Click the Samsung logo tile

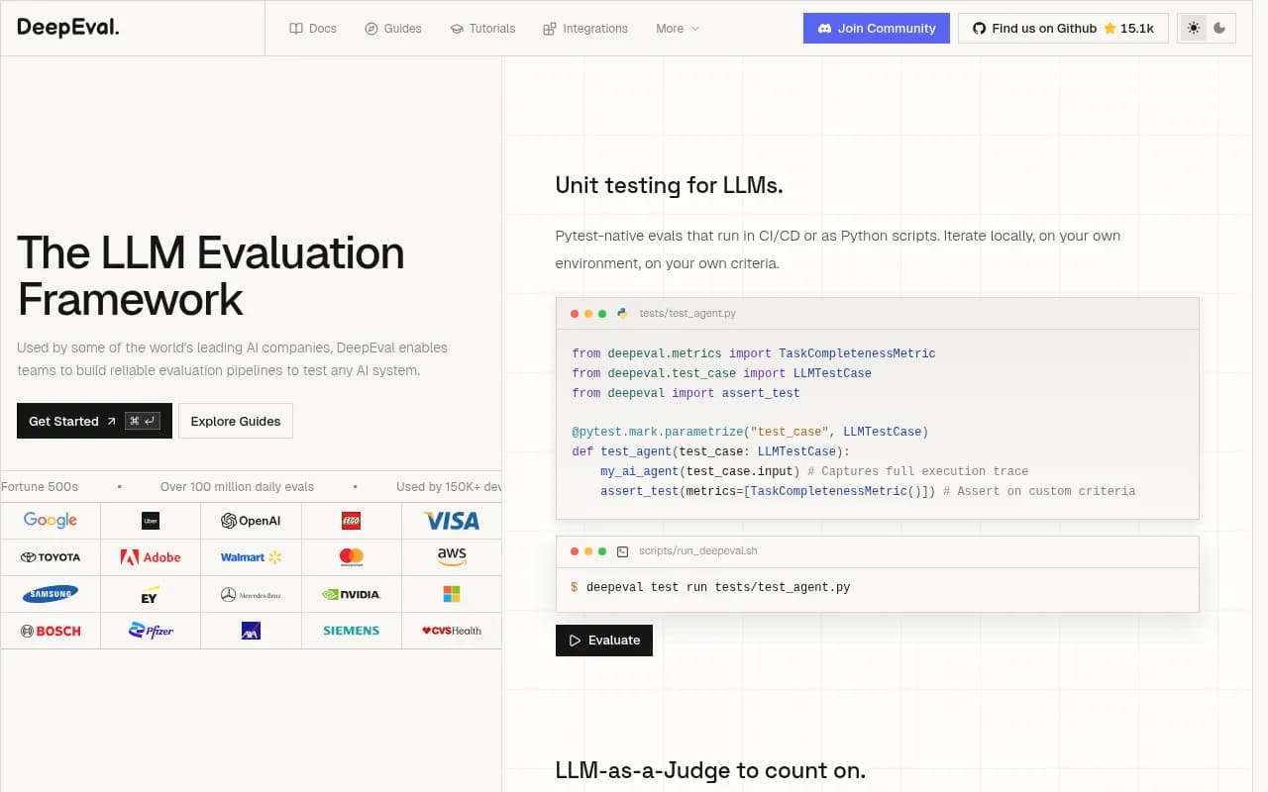coord(51,594)
